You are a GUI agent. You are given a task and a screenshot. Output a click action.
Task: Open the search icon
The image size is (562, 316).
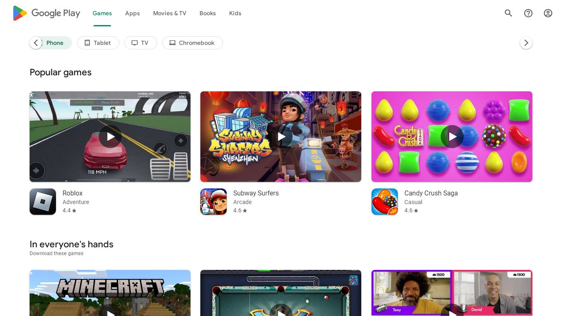509,13
